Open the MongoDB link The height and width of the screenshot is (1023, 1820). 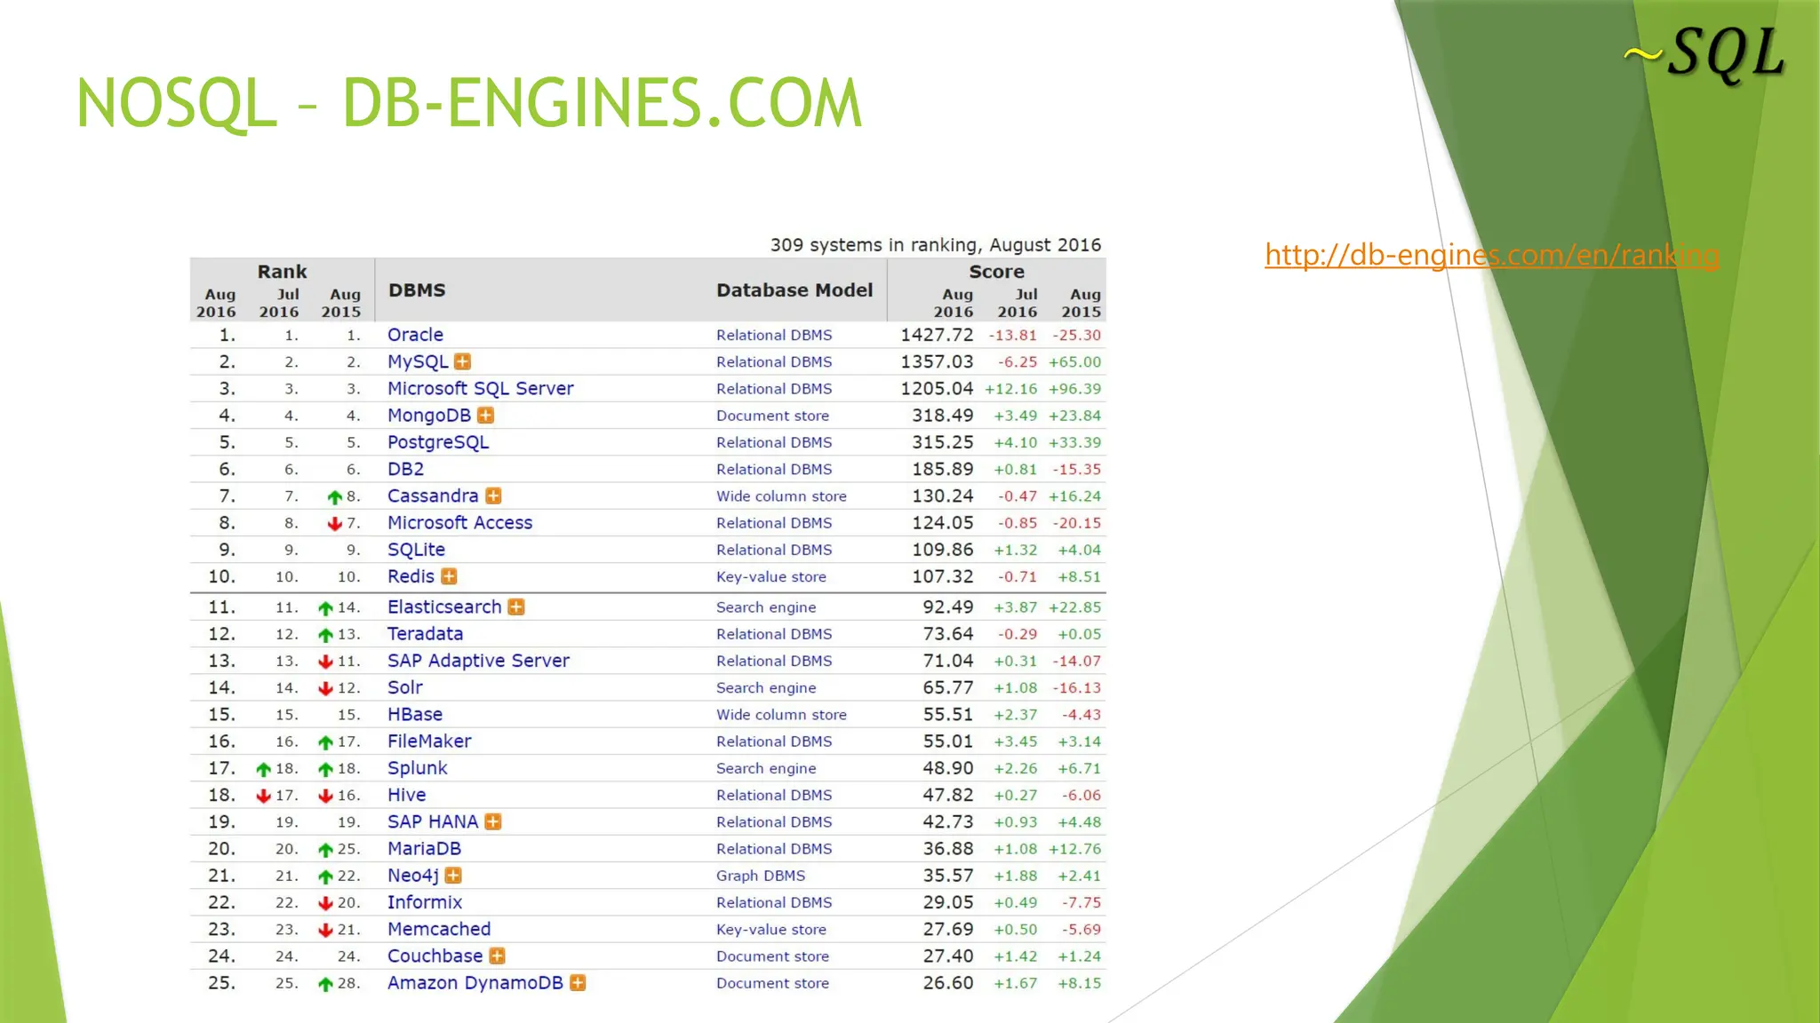coord(429,416)
